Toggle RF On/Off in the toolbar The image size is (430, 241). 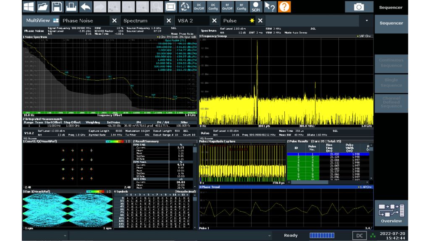[227, 7]
